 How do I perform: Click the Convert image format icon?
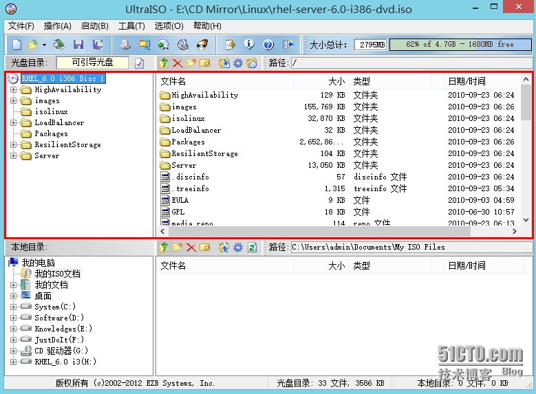tap(144, 45)
